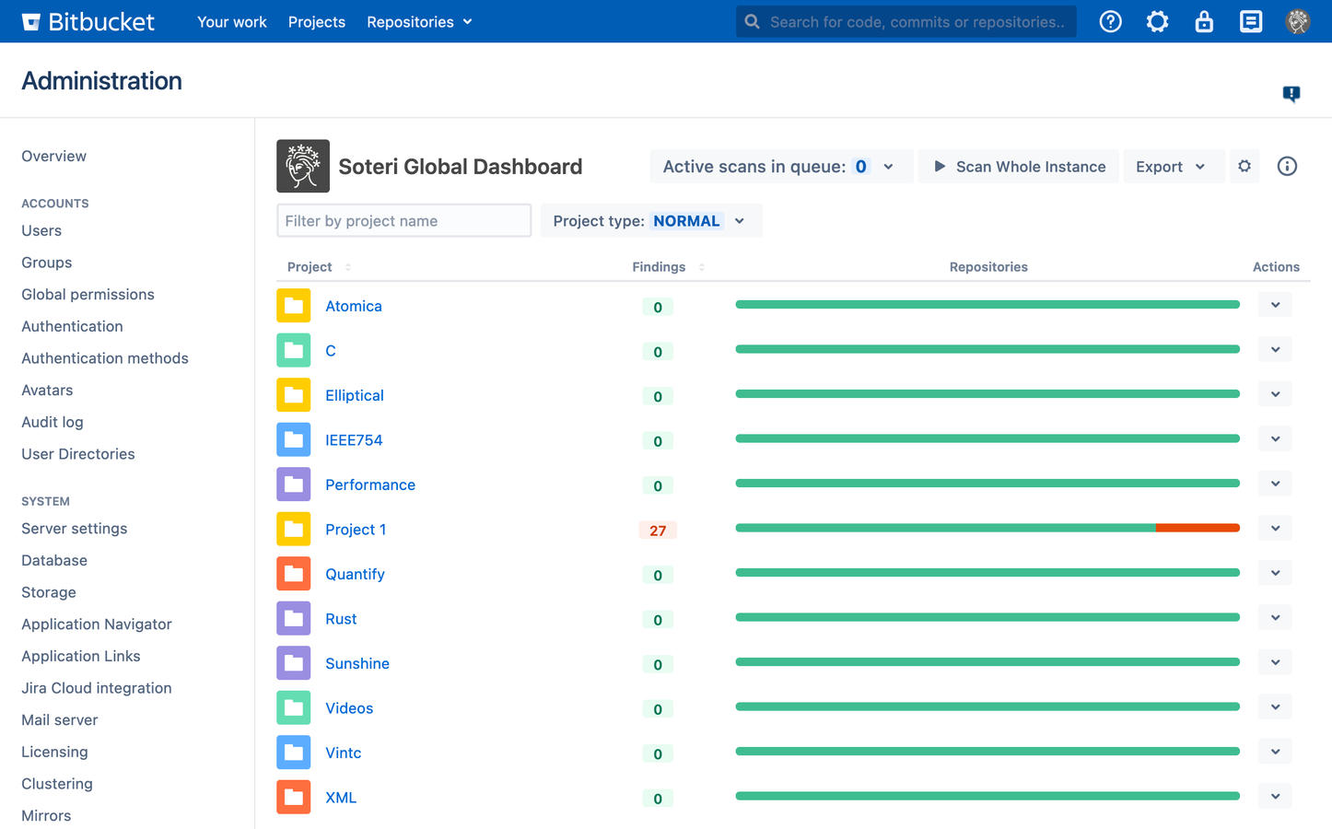Focus the Filter by project name field
Screen dimensions: 1332x829
tap(404, 221)
